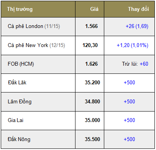Select the Đắk Lăk market row

tap(78, 83)
